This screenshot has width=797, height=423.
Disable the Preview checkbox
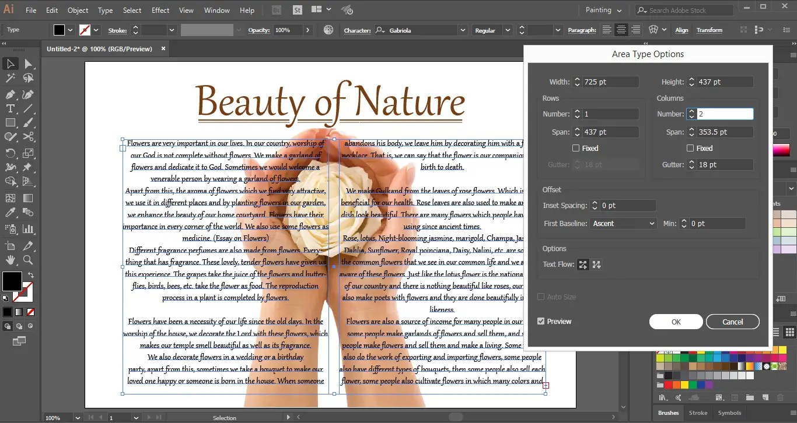coord(541,322)
